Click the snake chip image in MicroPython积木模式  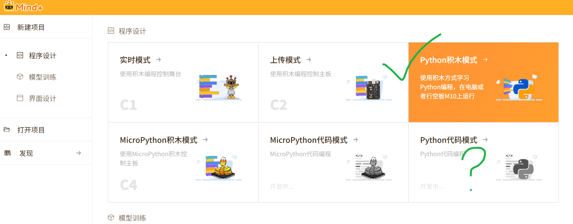click(222, 168)
